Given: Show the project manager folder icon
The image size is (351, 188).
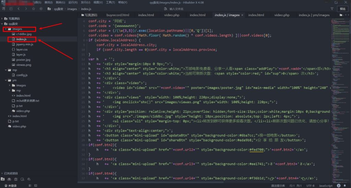Looking at the screenshot, I should coord(3,179).
